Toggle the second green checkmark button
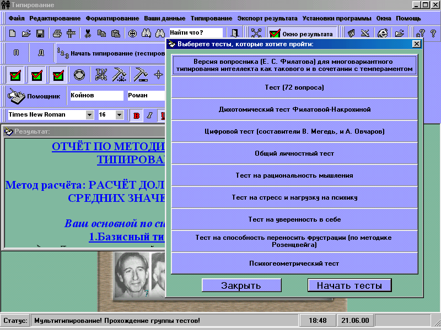This screenshot has width=441, height=330. (37, 75)
